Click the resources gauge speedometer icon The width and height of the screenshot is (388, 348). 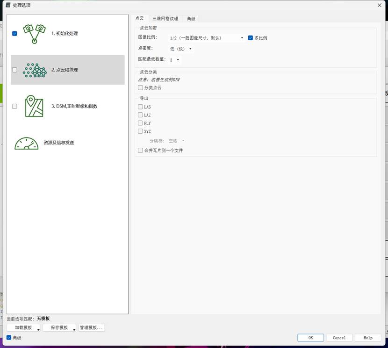(27, 143)
